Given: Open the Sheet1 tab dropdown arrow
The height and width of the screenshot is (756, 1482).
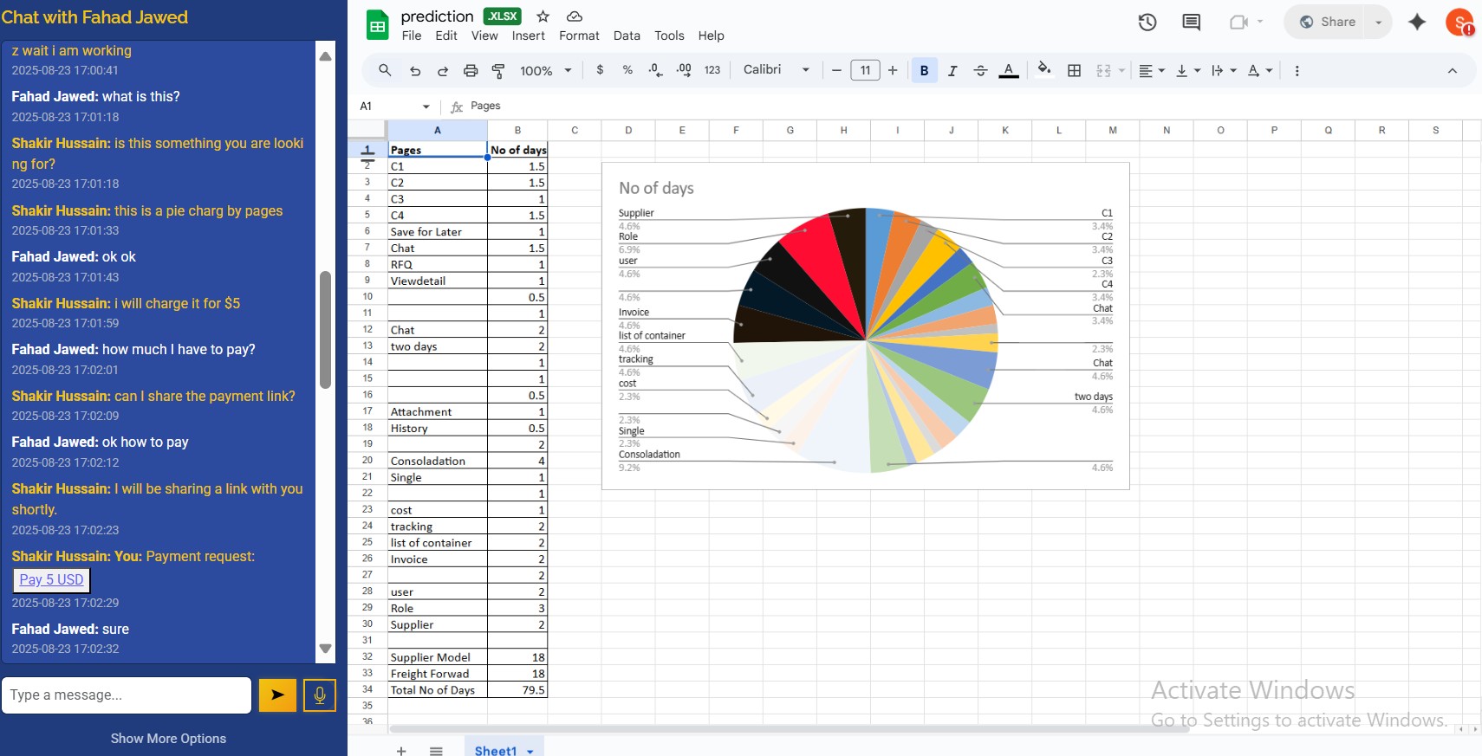Looking at the screenshot, I should click(x=530, y=751).
